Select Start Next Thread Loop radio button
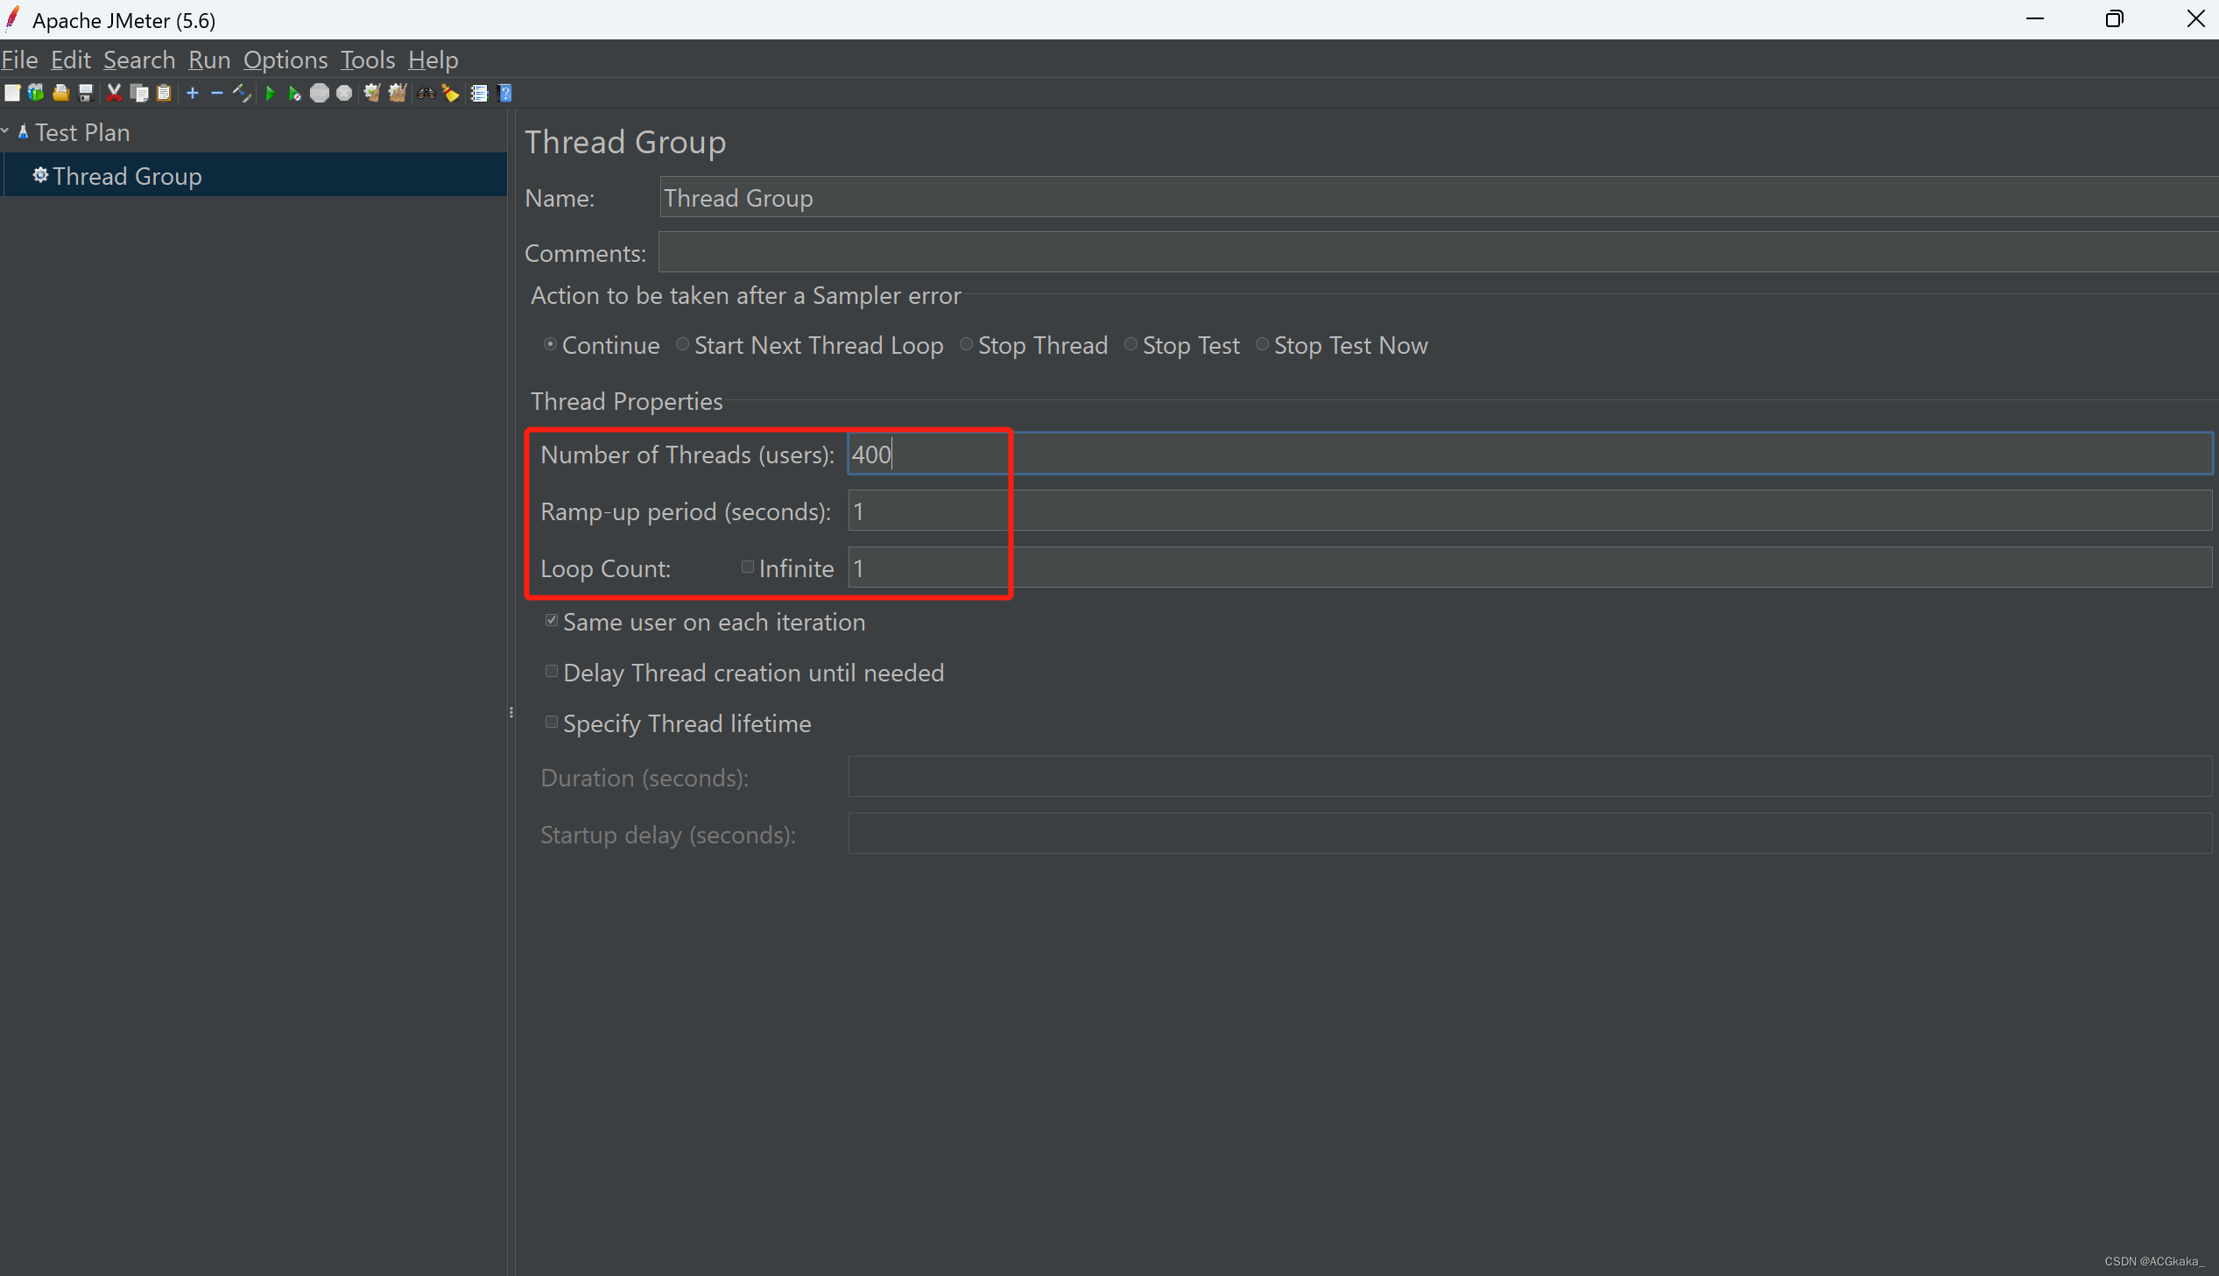The width and height of the screenshot is (2219, 1276). [x=682, y=344]
